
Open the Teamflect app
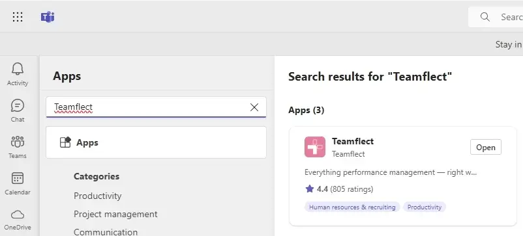point(486,147)
